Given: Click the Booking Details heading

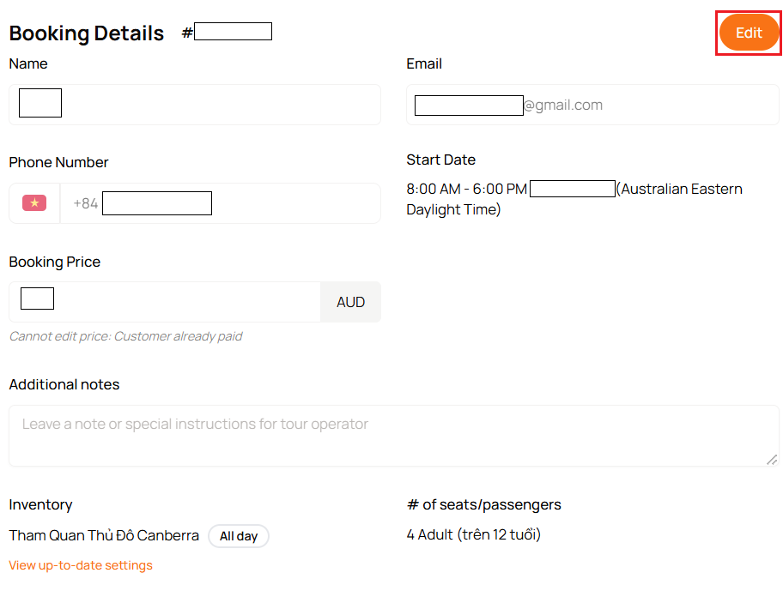Looking at the screenshot, I should [87, 33].
